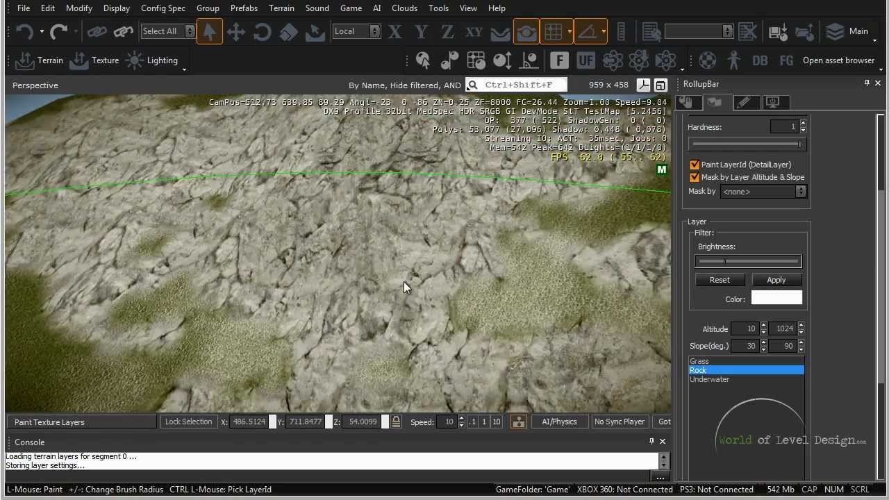Open the Mask by dropdown
Screen dimensions: 889x500
[763, 192]
